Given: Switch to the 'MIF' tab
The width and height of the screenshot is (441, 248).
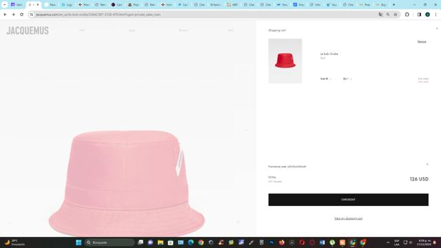Looking at the screenshot, I should tap(232, 5).
